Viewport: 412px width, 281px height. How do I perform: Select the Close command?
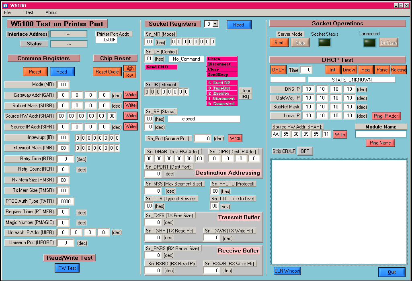222,69
